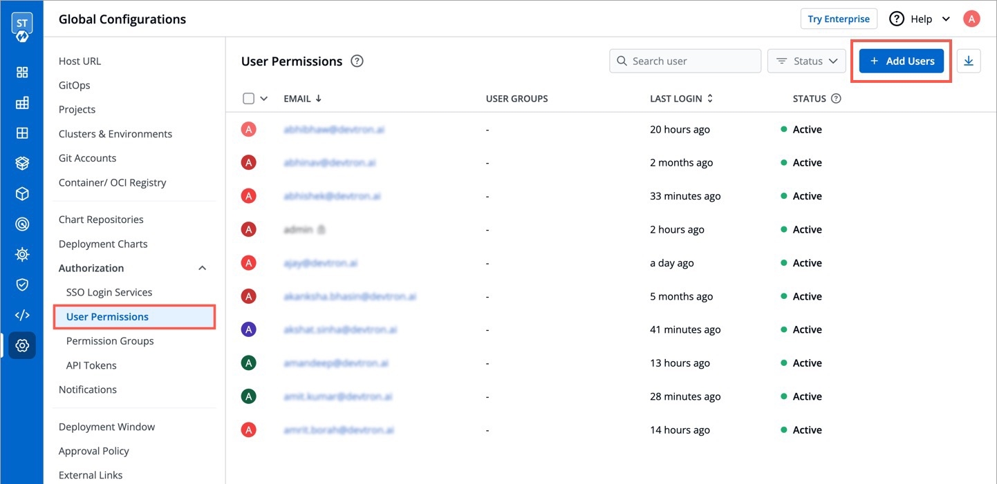997x484 pixels.
Task: Open the Chart Store layered icon in sidebar
Action: (22, 164)
